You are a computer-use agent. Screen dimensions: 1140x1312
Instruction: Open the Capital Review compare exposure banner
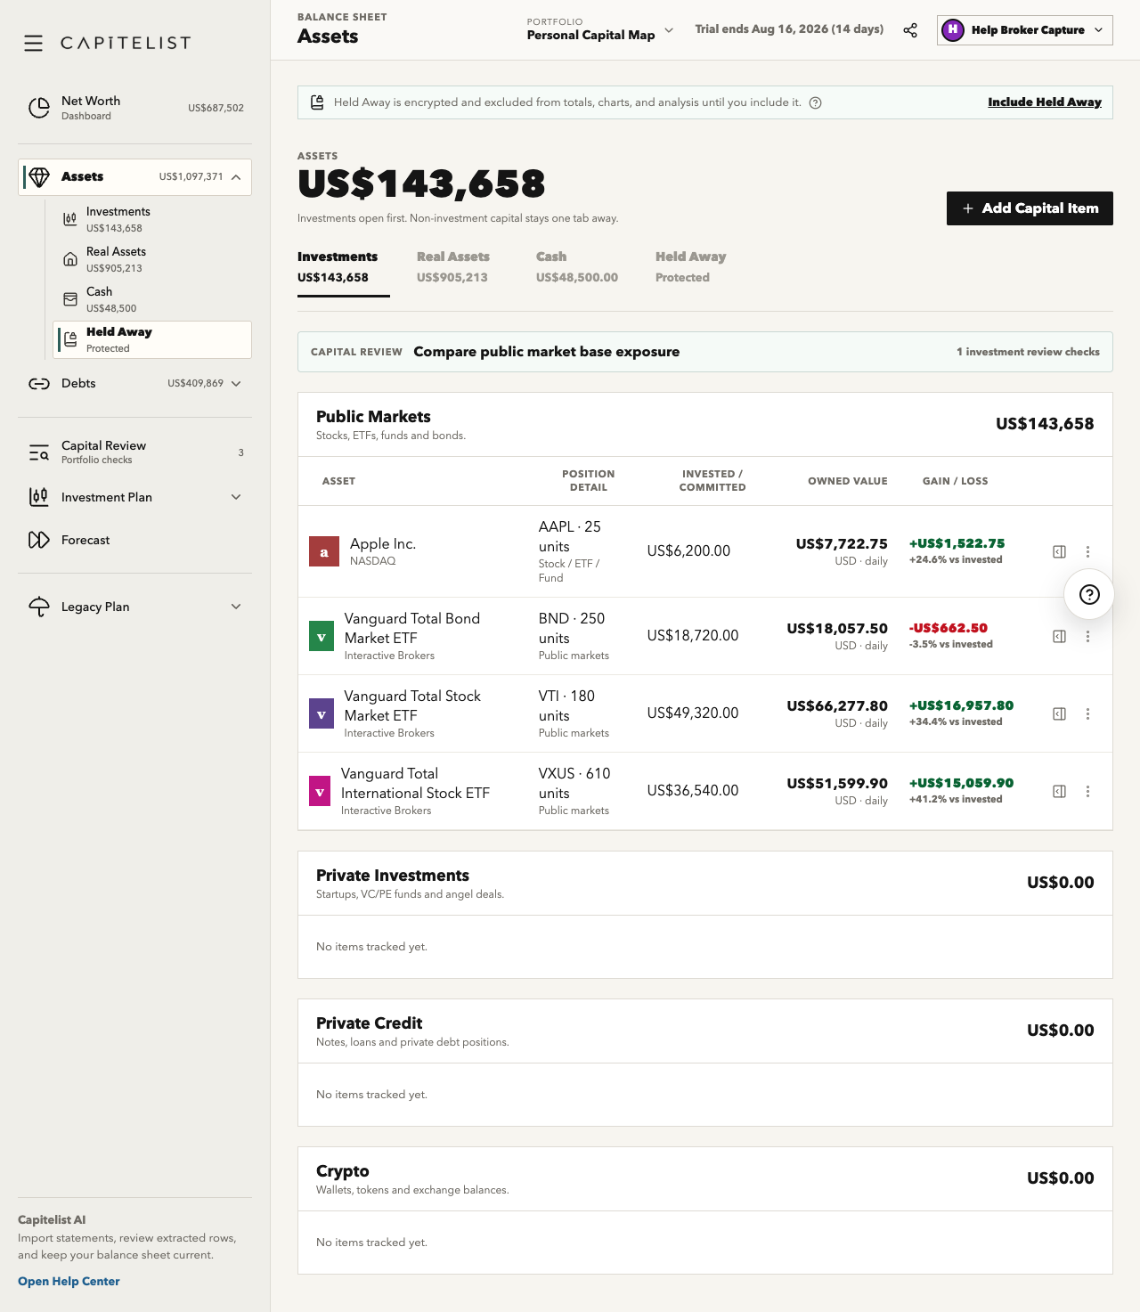[705, 352]
